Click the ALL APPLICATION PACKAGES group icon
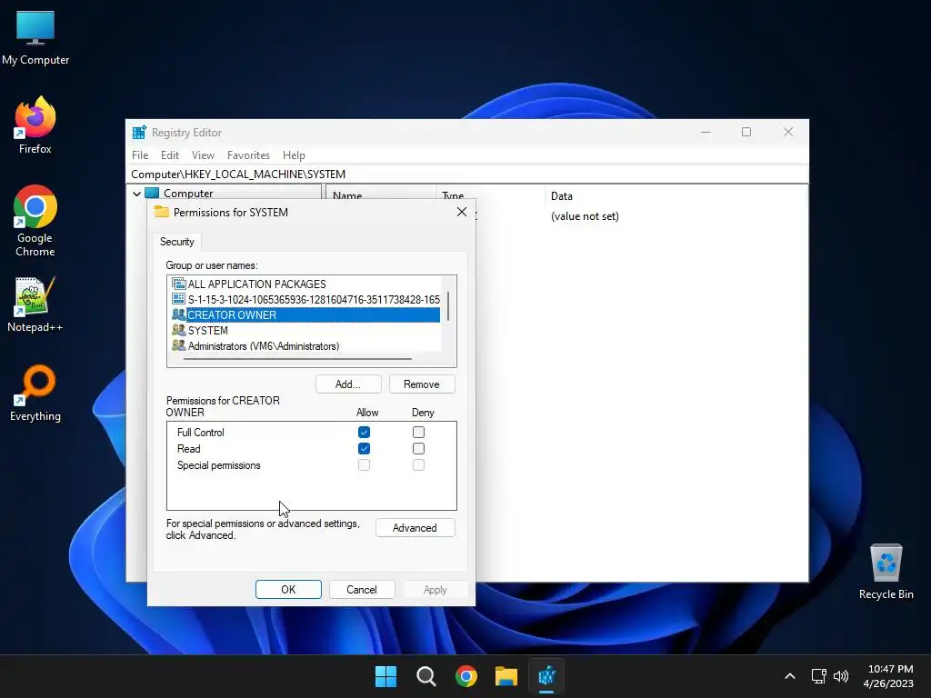The image size is (931, 698). tap(178, 284)
